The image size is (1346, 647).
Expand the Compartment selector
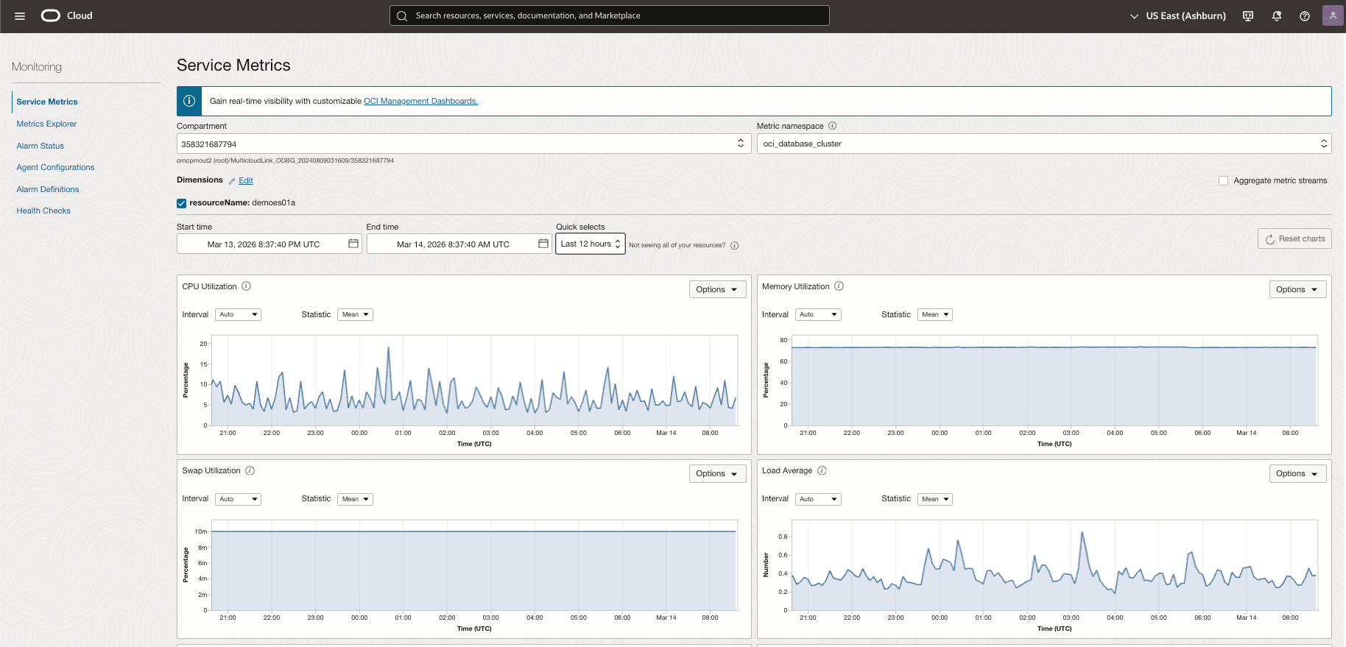click(464, 144)
